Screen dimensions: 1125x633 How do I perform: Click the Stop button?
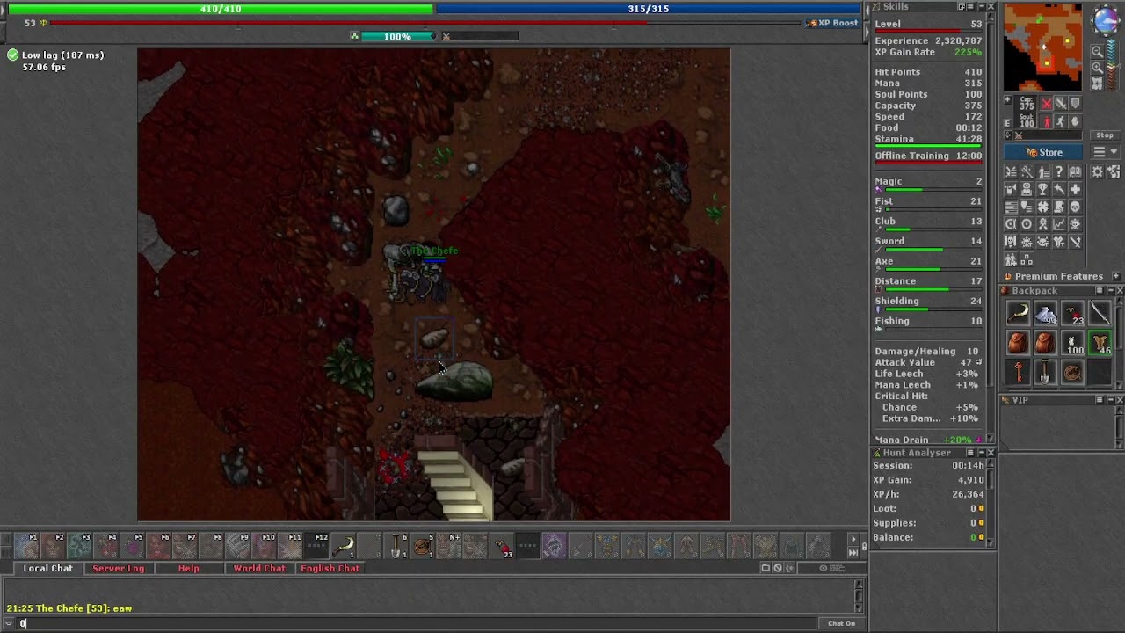[x=1105, y=135]
